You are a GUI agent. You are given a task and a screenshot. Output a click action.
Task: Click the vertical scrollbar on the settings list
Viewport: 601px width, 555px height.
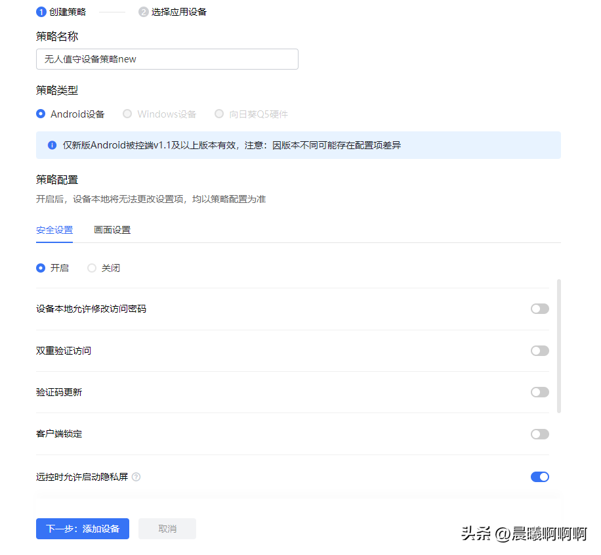click(x=558, y=348)
